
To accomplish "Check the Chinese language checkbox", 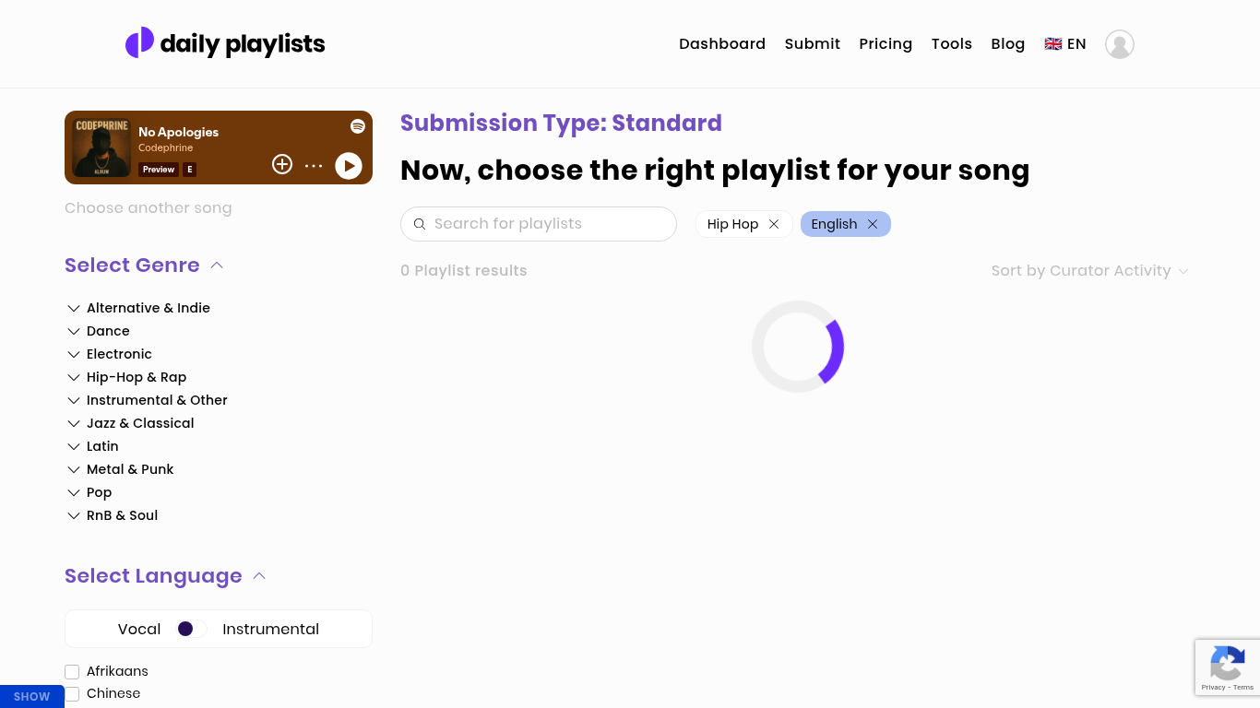I will pos(72,694).
